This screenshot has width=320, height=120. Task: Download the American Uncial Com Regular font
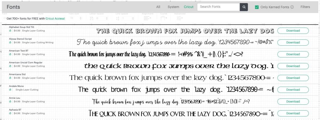pos(293,66)
